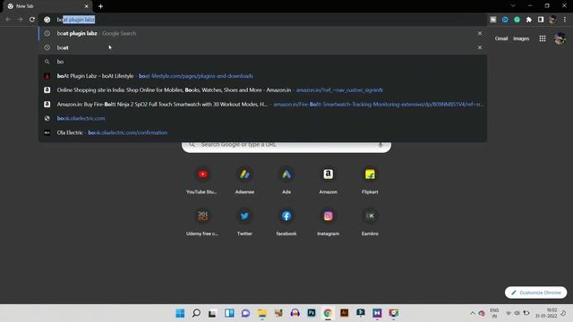This screenshot has width=573, height=322.
Task: Open a new tab with plus button
Action: (x=100, y=6)
